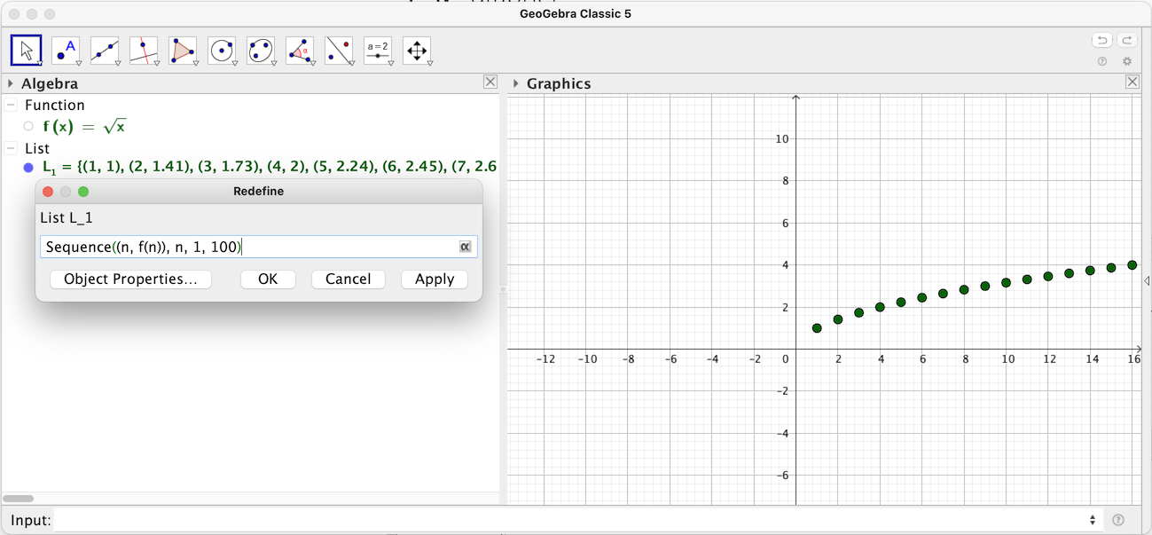This screenshot has width=1152, height=535.
Task: Click the Undo icon
Action: [x=1100, y=40]
